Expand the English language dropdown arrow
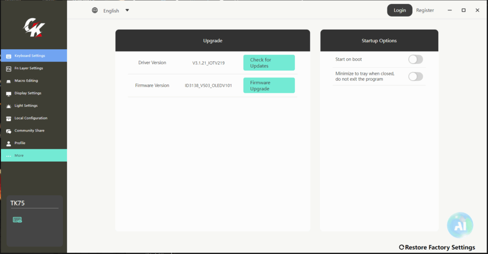The image size is (488, 254). [x=127, y=11]
